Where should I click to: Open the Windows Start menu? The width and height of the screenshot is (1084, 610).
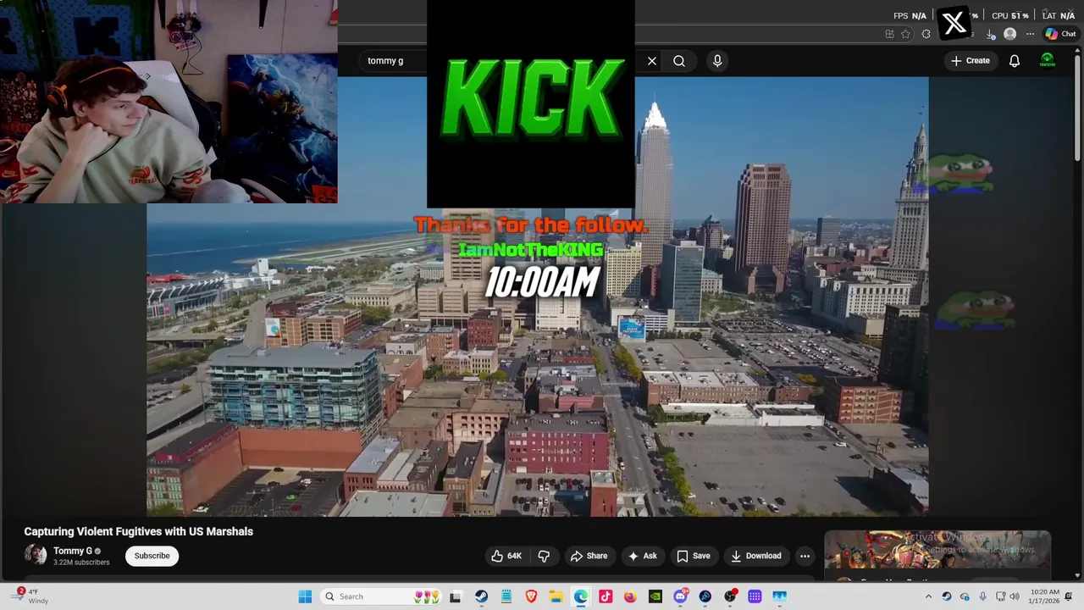305,596
